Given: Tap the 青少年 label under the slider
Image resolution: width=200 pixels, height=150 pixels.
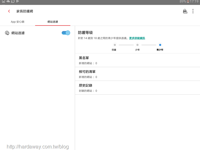Looking at the screenshot, I should [160, 50].
